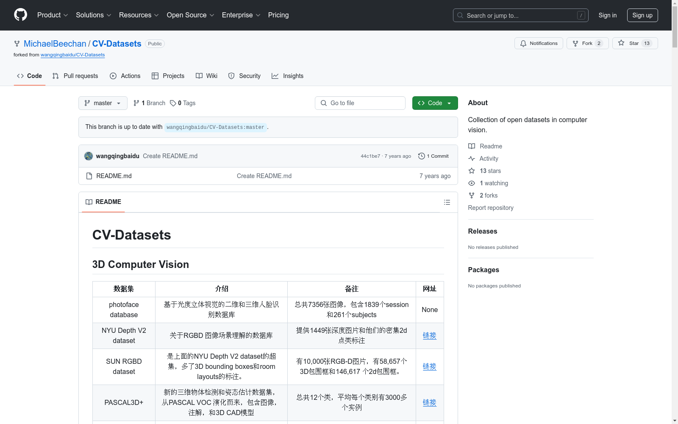The height and width of the screenshot is (424, 678).
Task: Open the latest commit message Create README.md
Action: tap(170, 156)
